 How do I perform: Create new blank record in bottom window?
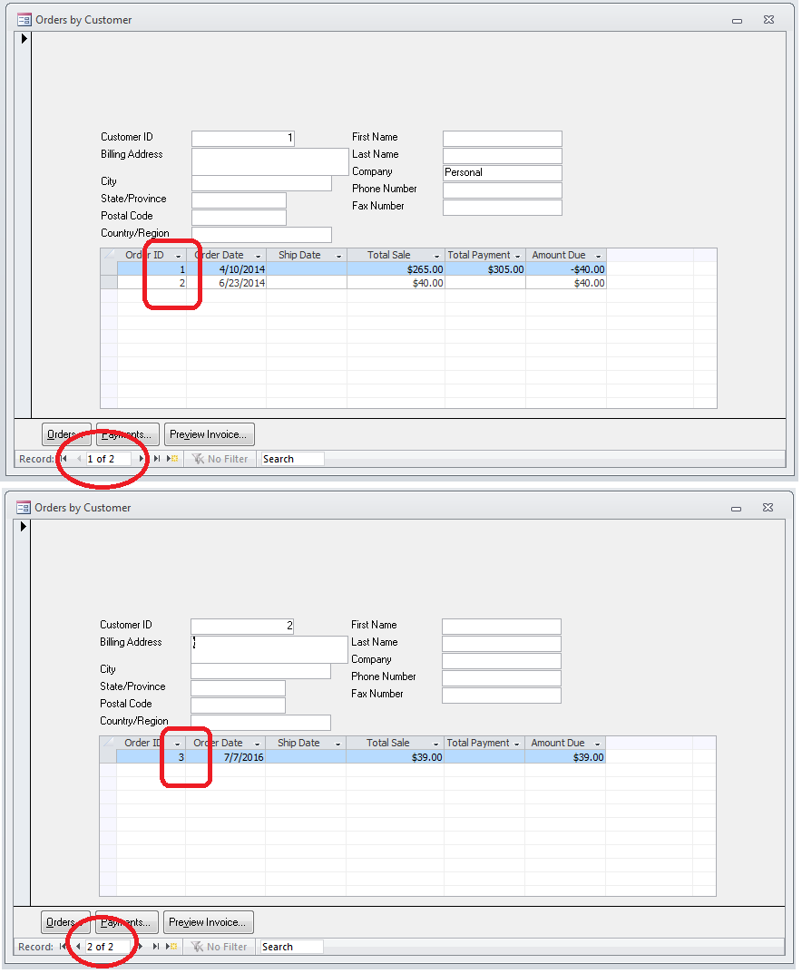[171, 947]
